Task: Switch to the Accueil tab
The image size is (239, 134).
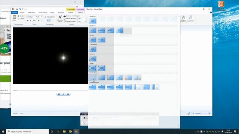Action: 22,12
